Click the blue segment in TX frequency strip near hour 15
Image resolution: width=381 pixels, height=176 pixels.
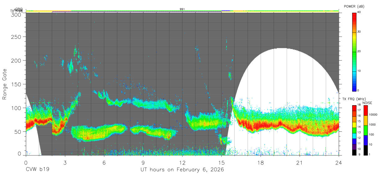point(226,11)
